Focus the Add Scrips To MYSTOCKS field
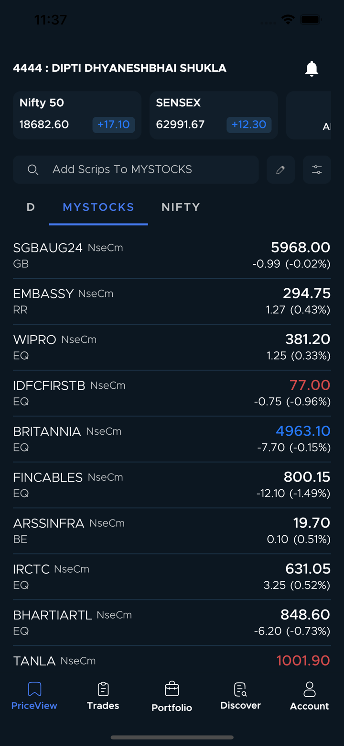Viewport: 344px width, 746px height. coord(143,170)
